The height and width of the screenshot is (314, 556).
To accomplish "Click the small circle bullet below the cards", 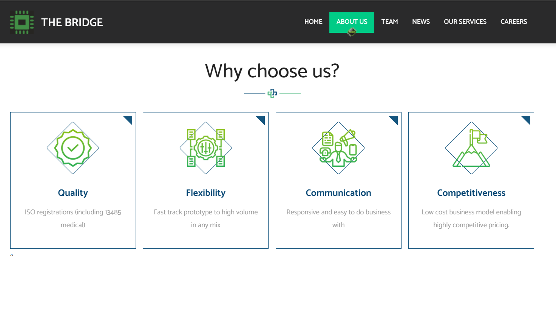I will (12, 256).
